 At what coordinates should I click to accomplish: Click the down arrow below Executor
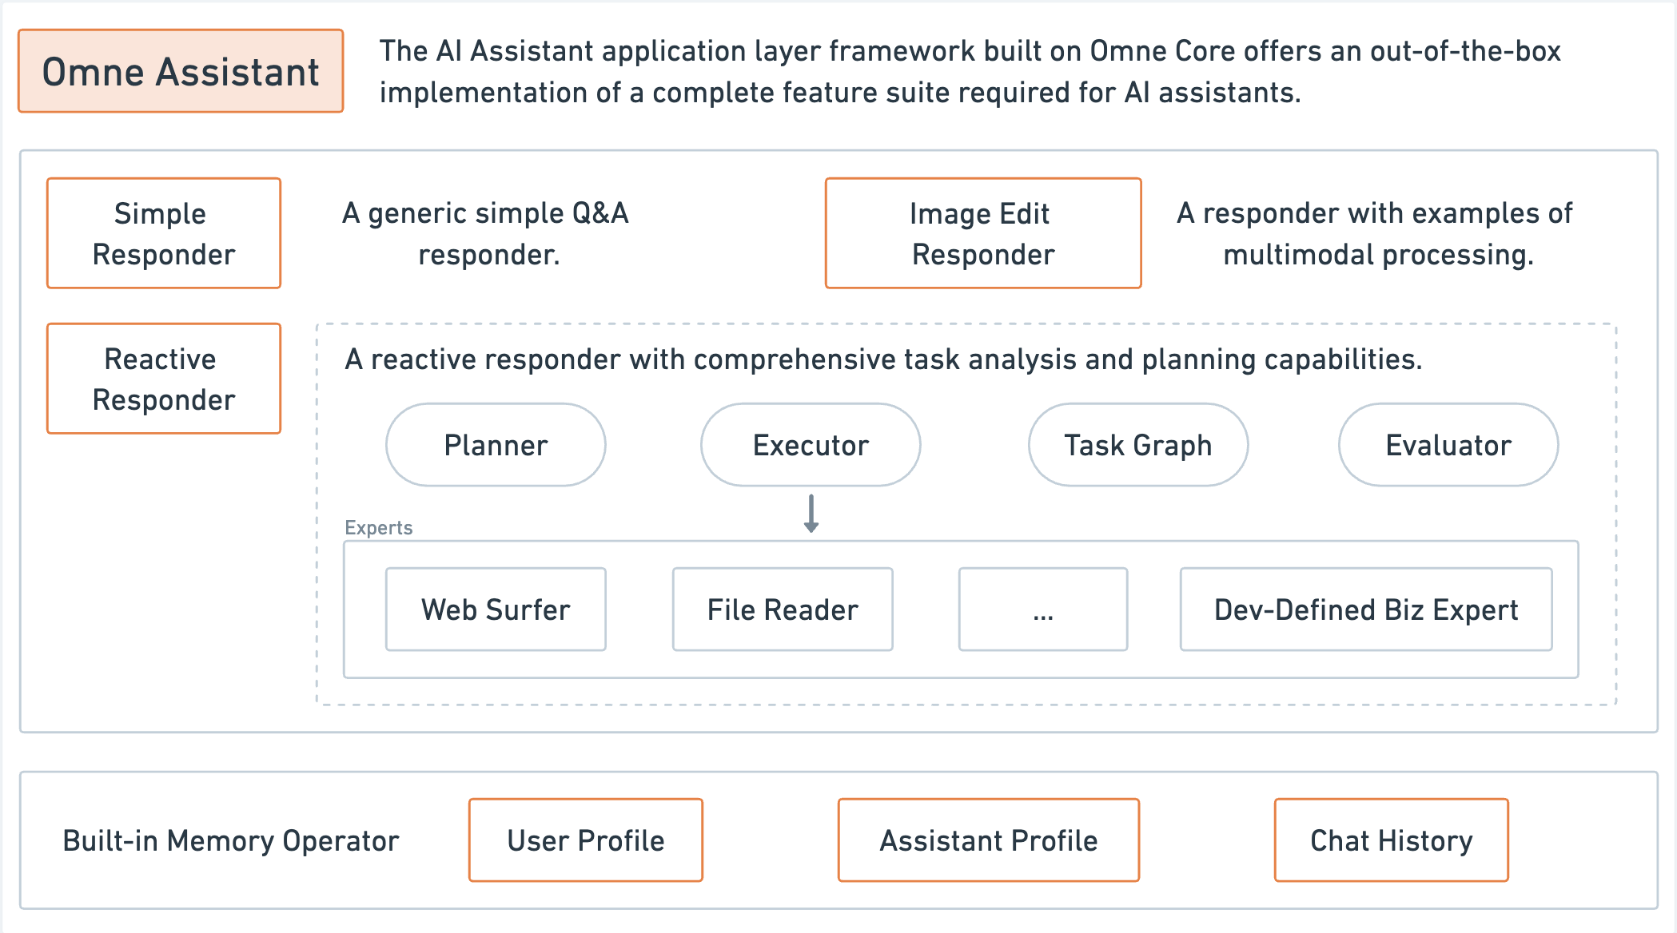811,514
